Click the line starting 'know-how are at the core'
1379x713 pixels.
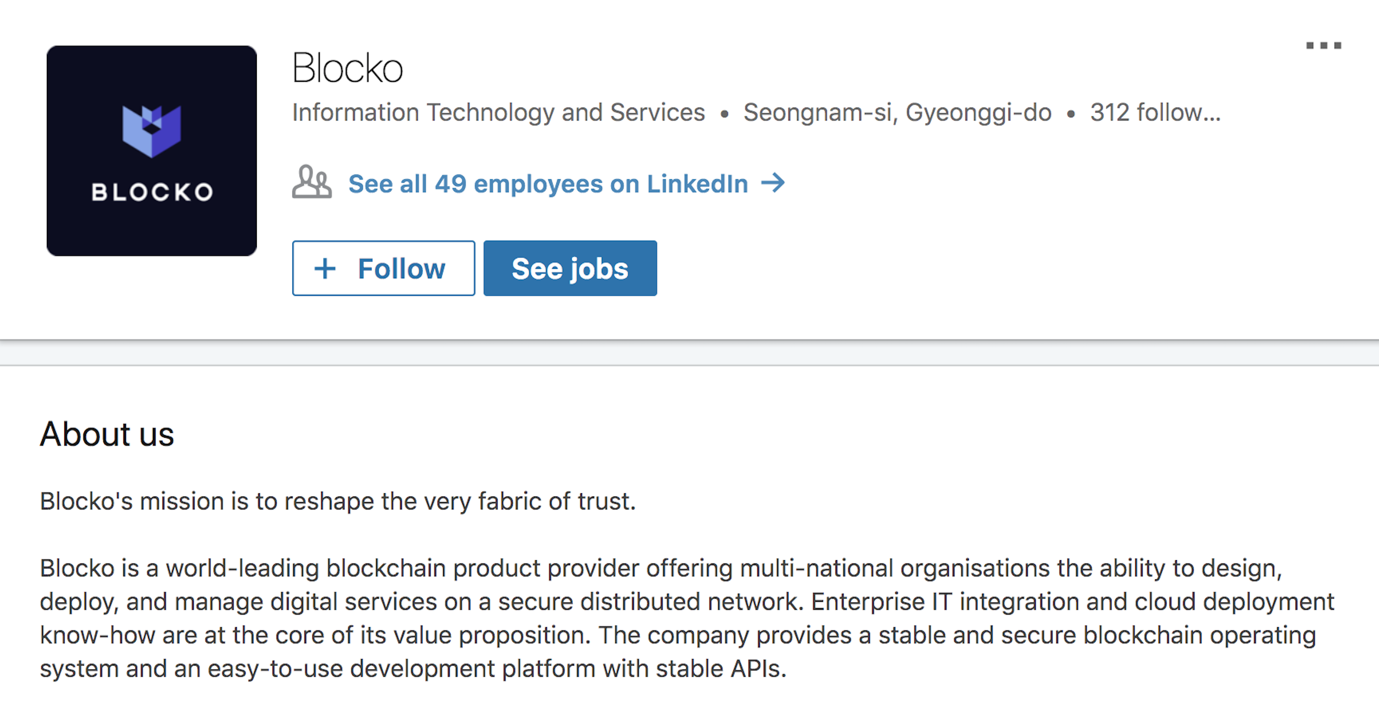[678, 635]
